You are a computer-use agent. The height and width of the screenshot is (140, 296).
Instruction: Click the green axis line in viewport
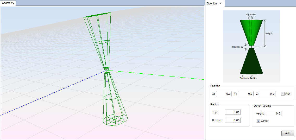coord(156,75)
